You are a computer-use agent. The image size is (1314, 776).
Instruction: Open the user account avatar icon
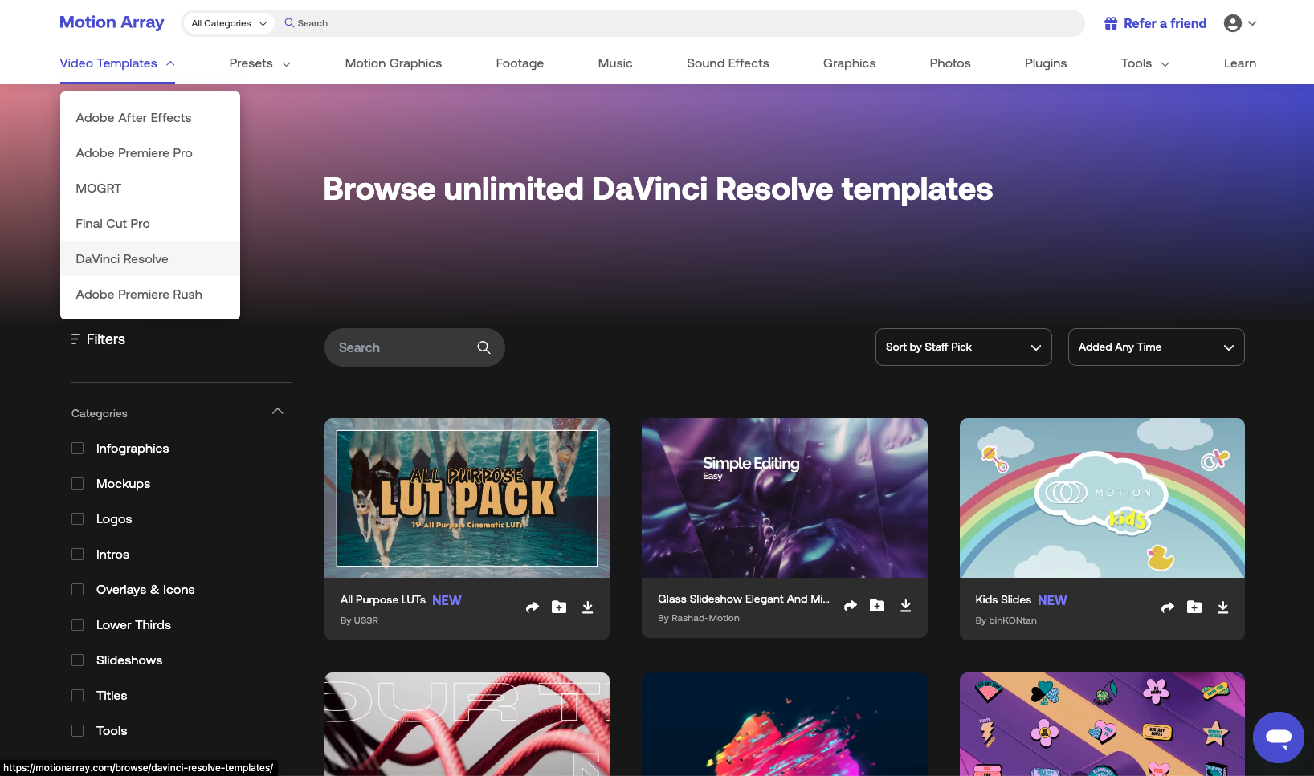[x=1233, y=23]
